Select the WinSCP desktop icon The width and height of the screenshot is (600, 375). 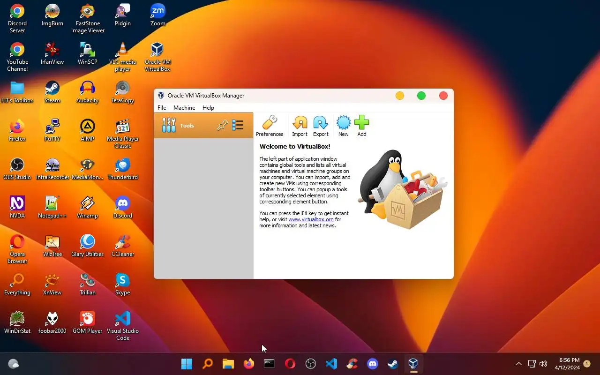click(x=88, y=53)
